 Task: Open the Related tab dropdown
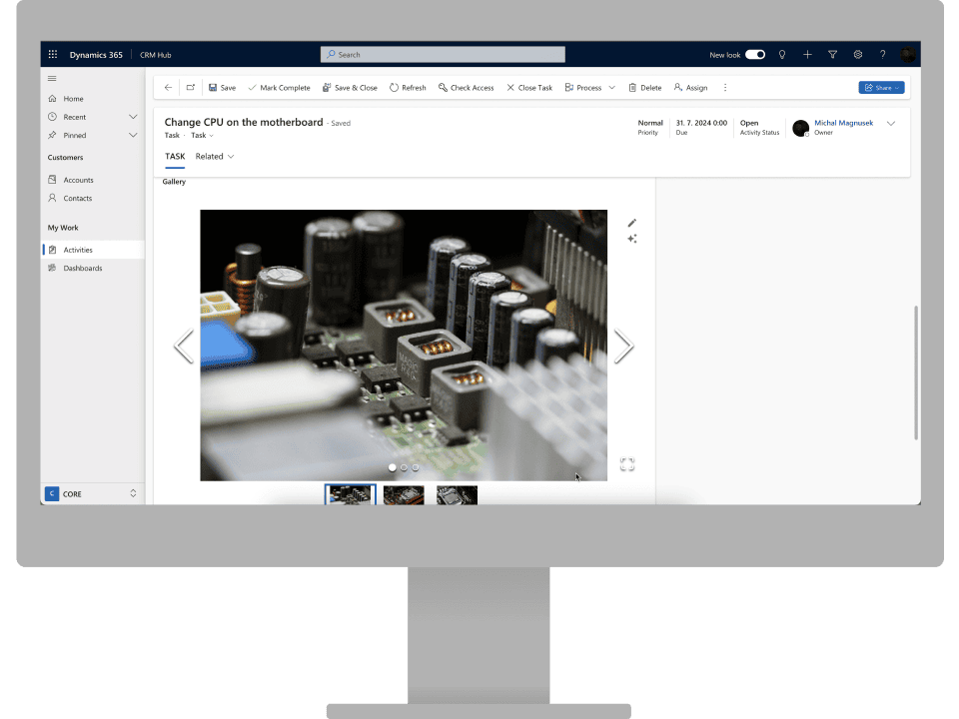215,157
